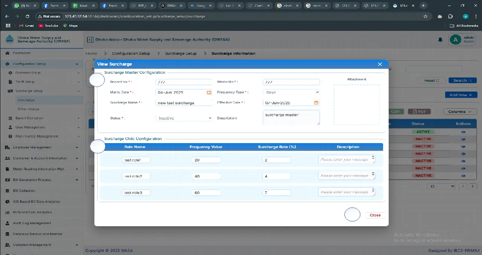
Task: Click the Search button
Action: click(x=462, y=80)
